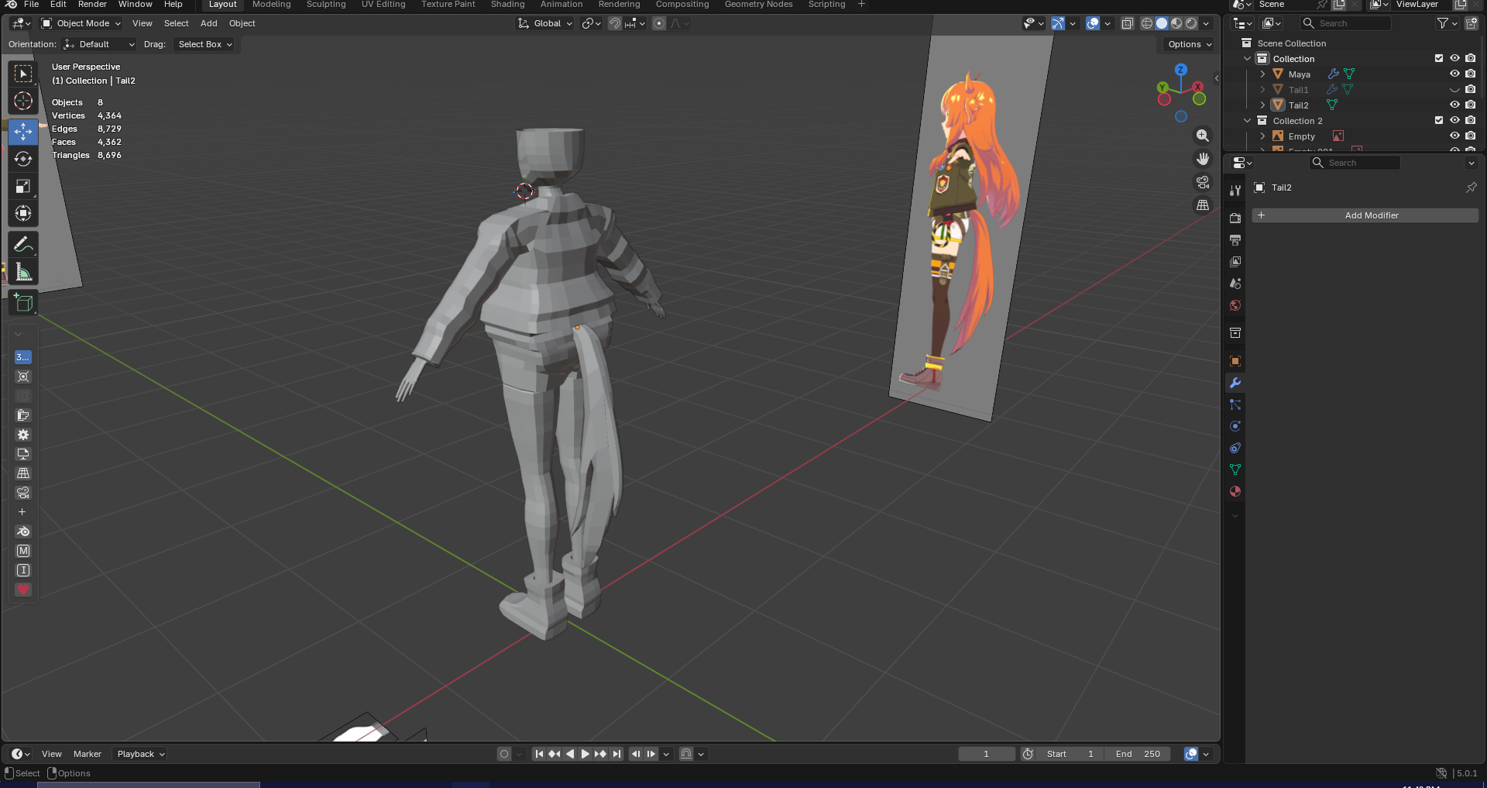Image resolution: width=1487 pixels, height=788 pixels.
Task: Toggle visibility eye for Tail2
Action: (1454, 105)
